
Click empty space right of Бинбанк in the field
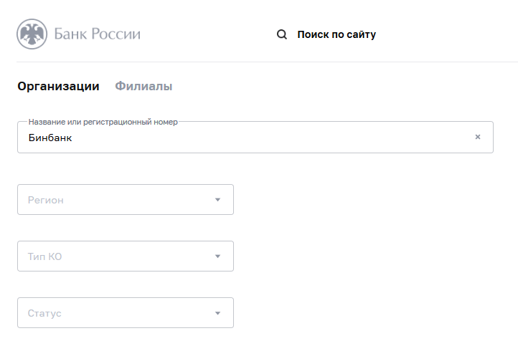tap(264, 138)
